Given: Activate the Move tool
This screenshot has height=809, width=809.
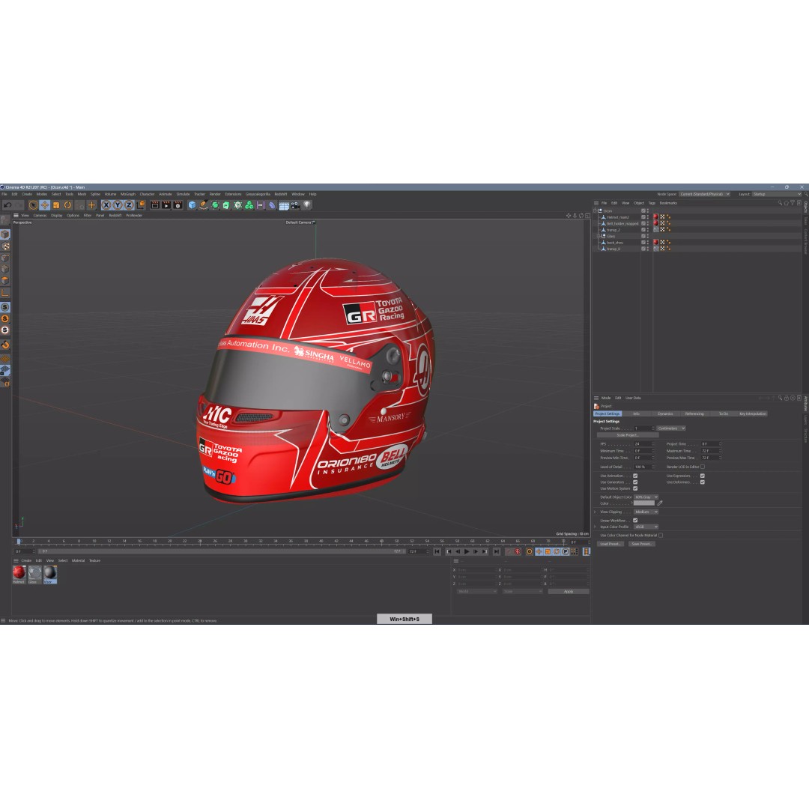Looking at the screenshot, I should pos(44,205).
